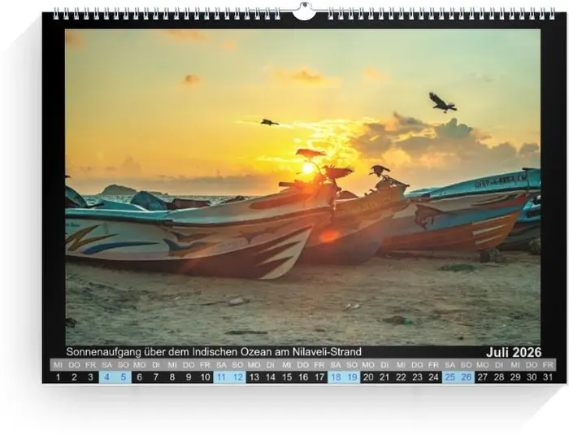Select day 1 in the date strip
The height and width of the screenshot is (435, 569).
click(58, 376)
